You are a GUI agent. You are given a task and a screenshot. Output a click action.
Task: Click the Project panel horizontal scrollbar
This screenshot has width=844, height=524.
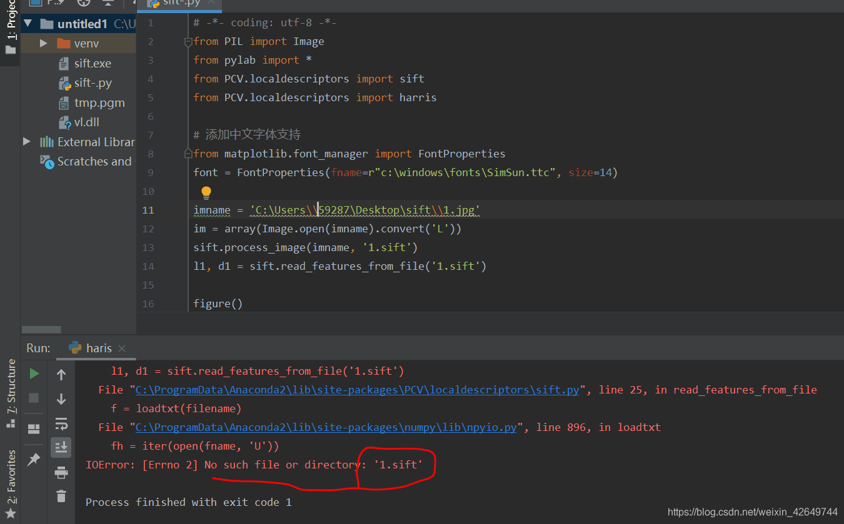pyautogui.click(x=41, y=330)
